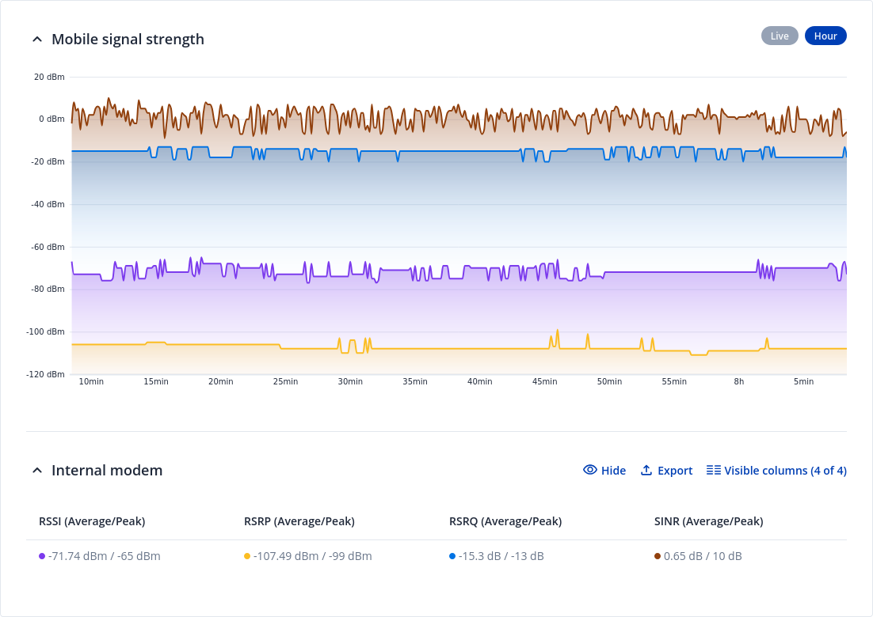Image resolution: width=873 pixels, height=617 pixels.
Task: Click the purple RSSI legend dot
Action: (x=42, y=556)
